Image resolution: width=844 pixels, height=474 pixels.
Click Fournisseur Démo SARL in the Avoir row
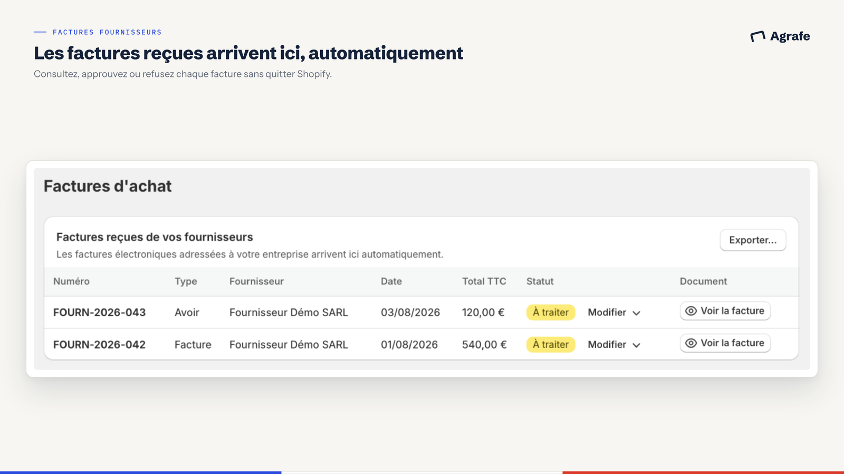289,312
